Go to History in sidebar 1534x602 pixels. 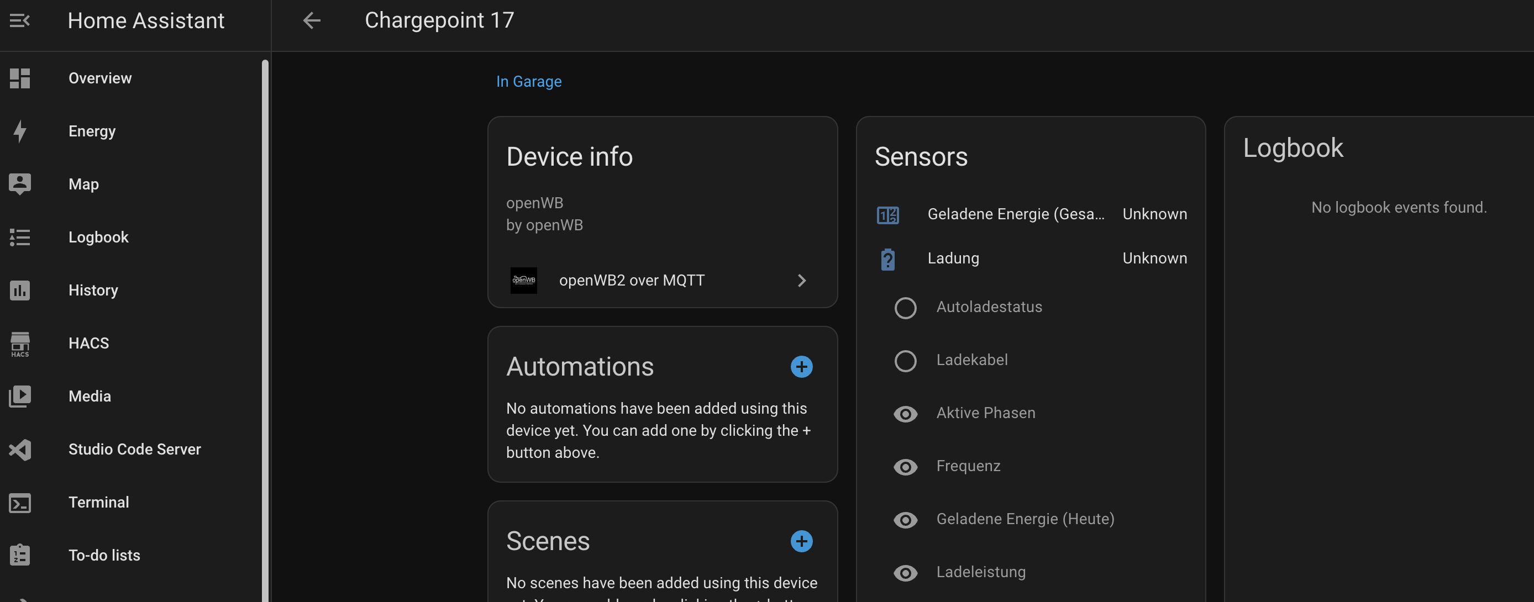pos(93,290)
